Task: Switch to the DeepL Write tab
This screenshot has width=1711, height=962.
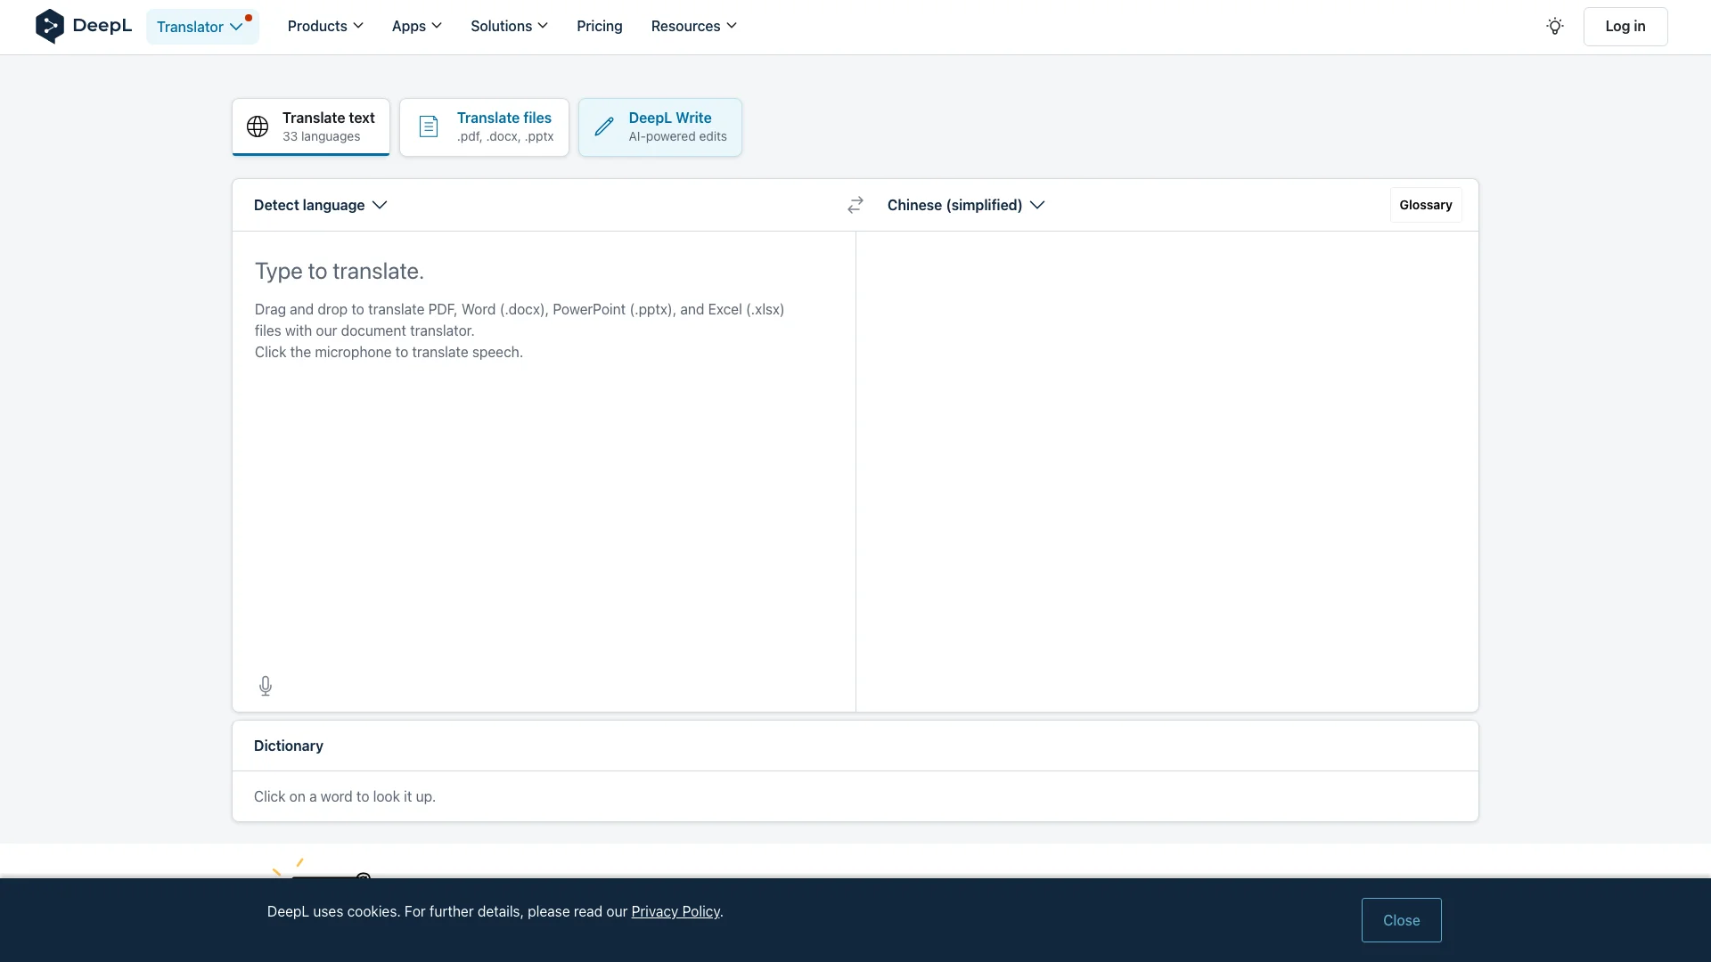Action: [x=660, y=126]
